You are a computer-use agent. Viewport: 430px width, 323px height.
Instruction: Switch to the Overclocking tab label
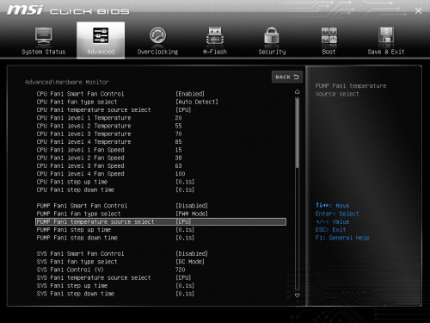[157, 52]
